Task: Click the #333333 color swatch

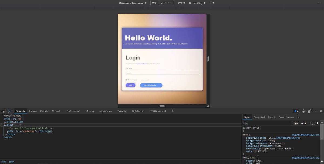Action: tap(256, 151)
